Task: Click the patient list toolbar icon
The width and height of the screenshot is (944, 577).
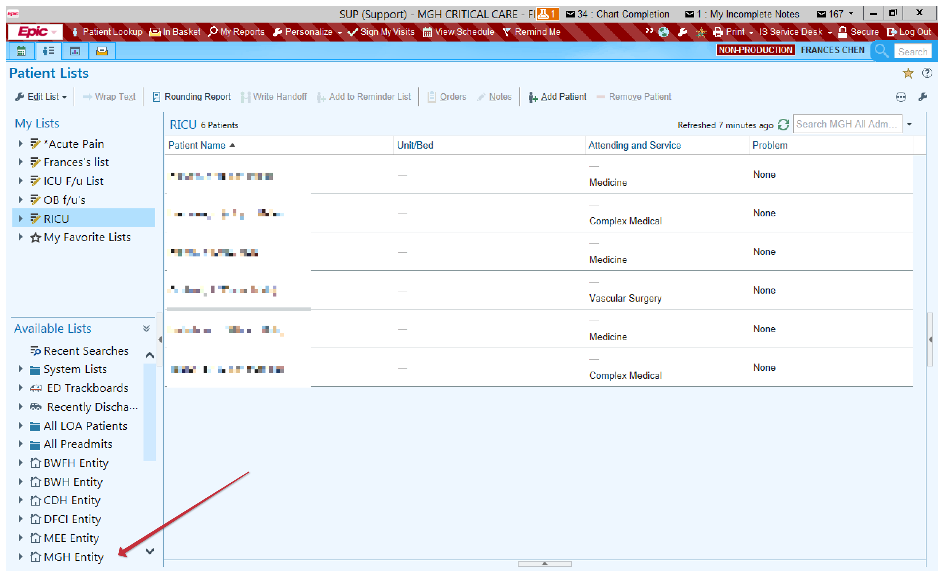Action: [x=48, y=51]
